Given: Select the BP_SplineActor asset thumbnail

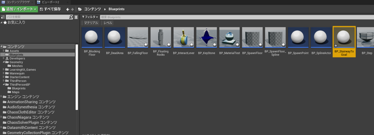Looking at the screenshot, I should [321, 38].
